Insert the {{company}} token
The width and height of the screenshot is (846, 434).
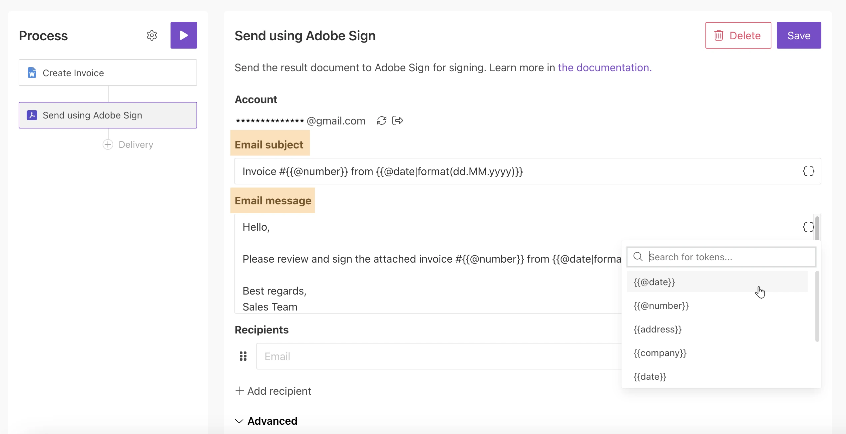(x=717, y=353)
